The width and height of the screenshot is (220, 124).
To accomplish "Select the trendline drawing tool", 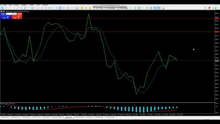I will (x=18, y=8).
